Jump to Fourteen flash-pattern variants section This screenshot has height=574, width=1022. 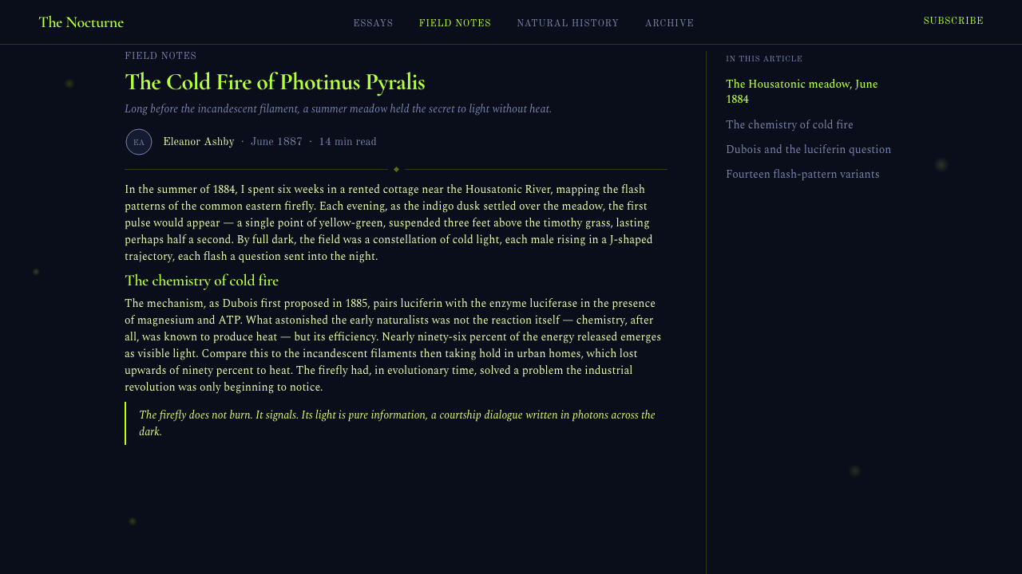[x=802, y=175]
